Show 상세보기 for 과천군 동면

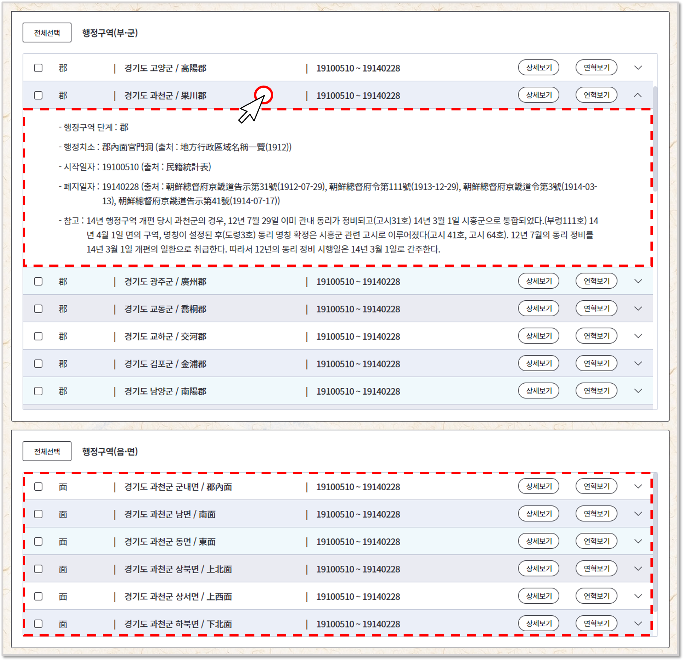(x=539, y=541)
